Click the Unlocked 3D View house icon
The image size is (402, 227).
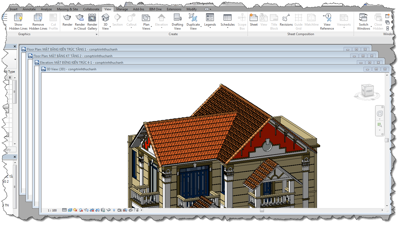point(103,210)
